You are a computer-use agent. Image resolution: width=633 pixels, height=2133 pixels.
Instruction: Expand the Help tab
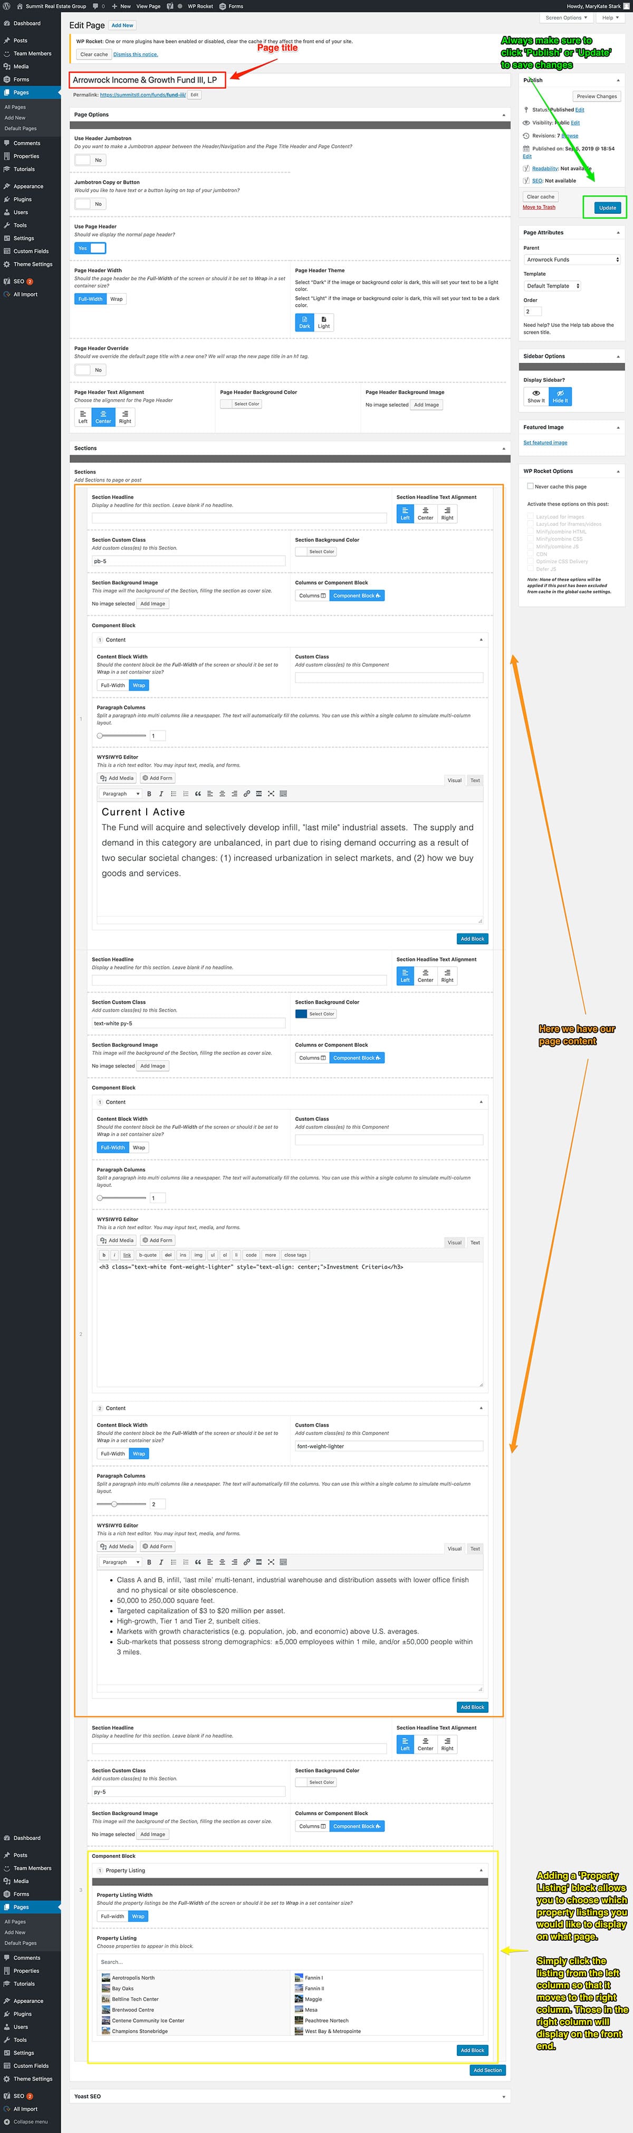point(610,17)
